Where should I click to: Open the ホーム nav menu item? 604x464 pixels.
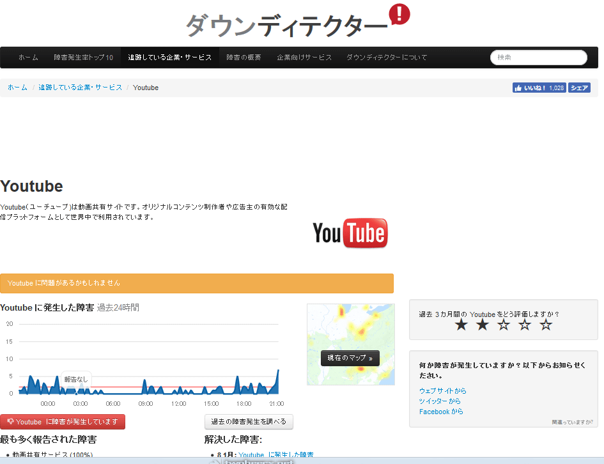coord(29,58)
